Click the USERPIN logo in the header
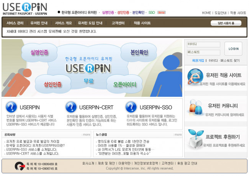 point(25,9)
